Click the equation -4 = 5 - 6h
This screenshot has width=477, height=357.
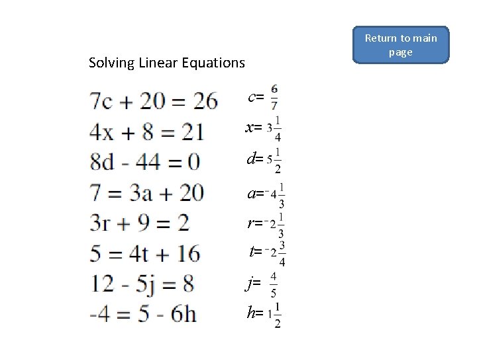(x=143, y=313)
